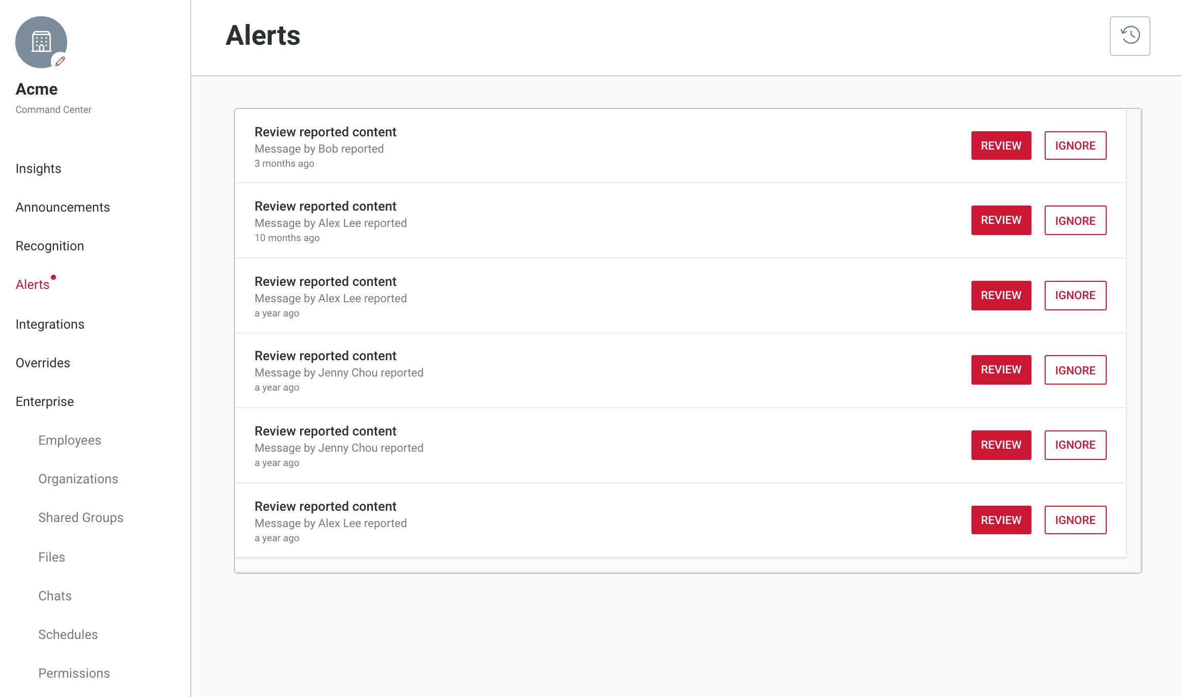Ignore Alex Lee's alert from 10 months ago
This screenshot has width=1182, height=697.
tap(1075, 220)
